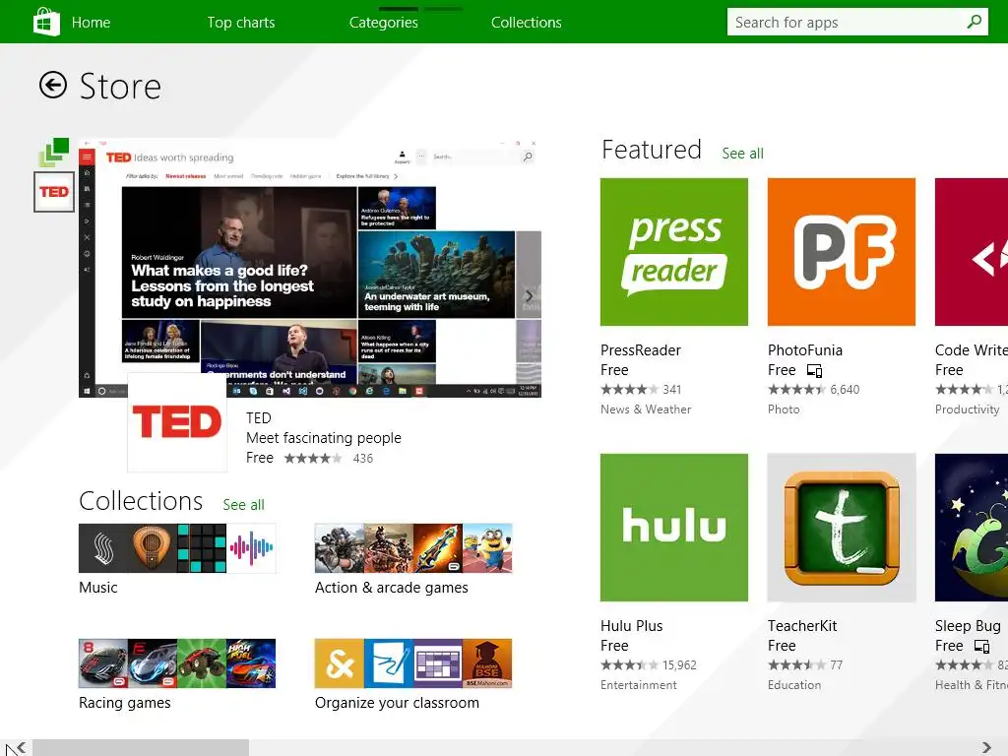The width and height of the screenshot is (1008, 756).
Task: Open sniper game icon in Action & arcade
Action: [x=340, y=548]
